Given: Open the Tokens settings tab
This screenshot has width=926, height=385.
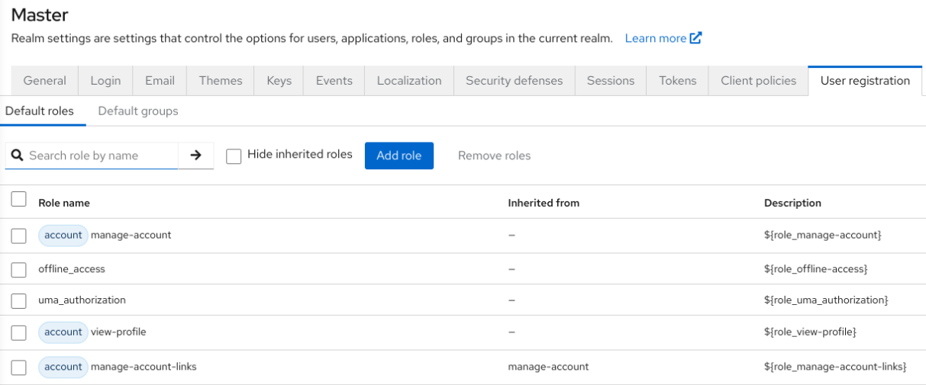Looking at the screenshot, I should pos(677,81).
